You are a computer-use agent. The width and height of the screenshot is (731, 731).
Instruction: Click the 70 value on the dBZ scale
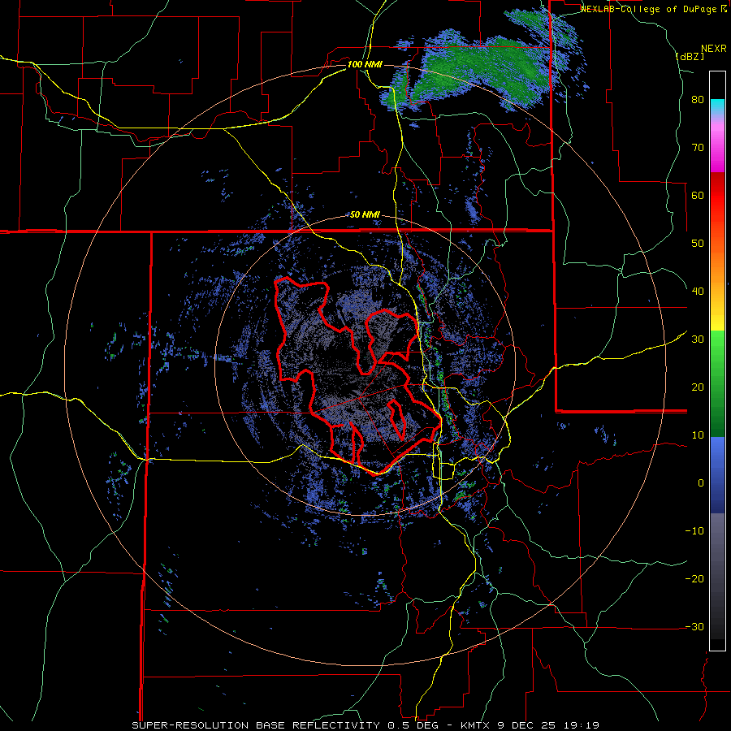(x=698, y=147)
